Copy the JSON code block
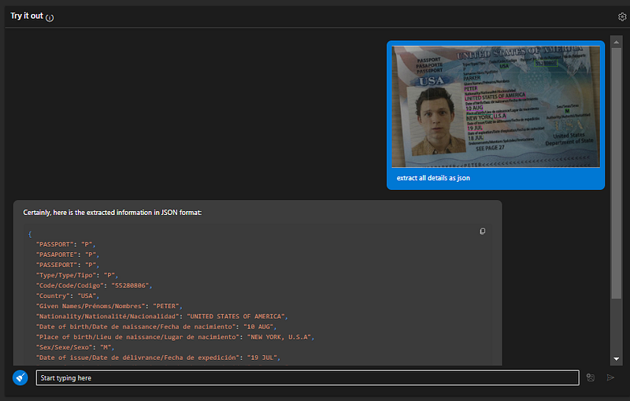 pyautogui.click(x=482, y=232)
